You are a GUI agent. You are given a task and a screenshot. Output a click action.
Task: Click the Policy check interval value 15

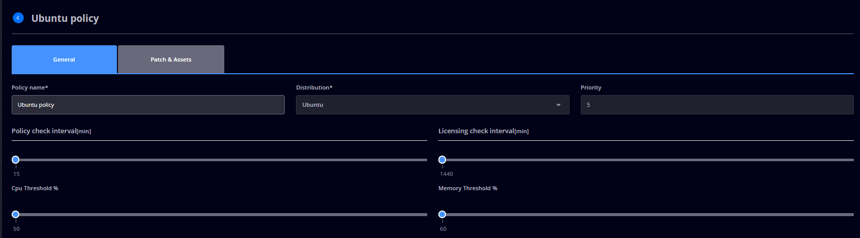point(16,174)
